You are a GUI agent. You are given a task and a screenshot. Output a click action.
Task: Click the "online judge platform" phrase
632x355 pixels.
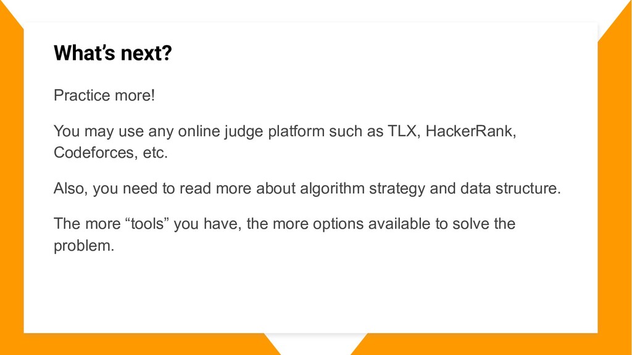[251, 132]
